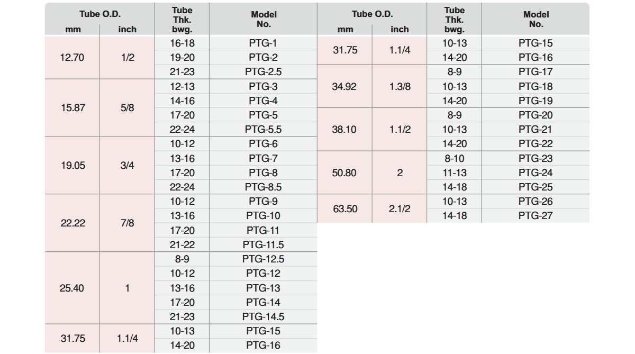Select the PTG-14.5 model cell
The image size is (635, 354).
pos(263,316)
